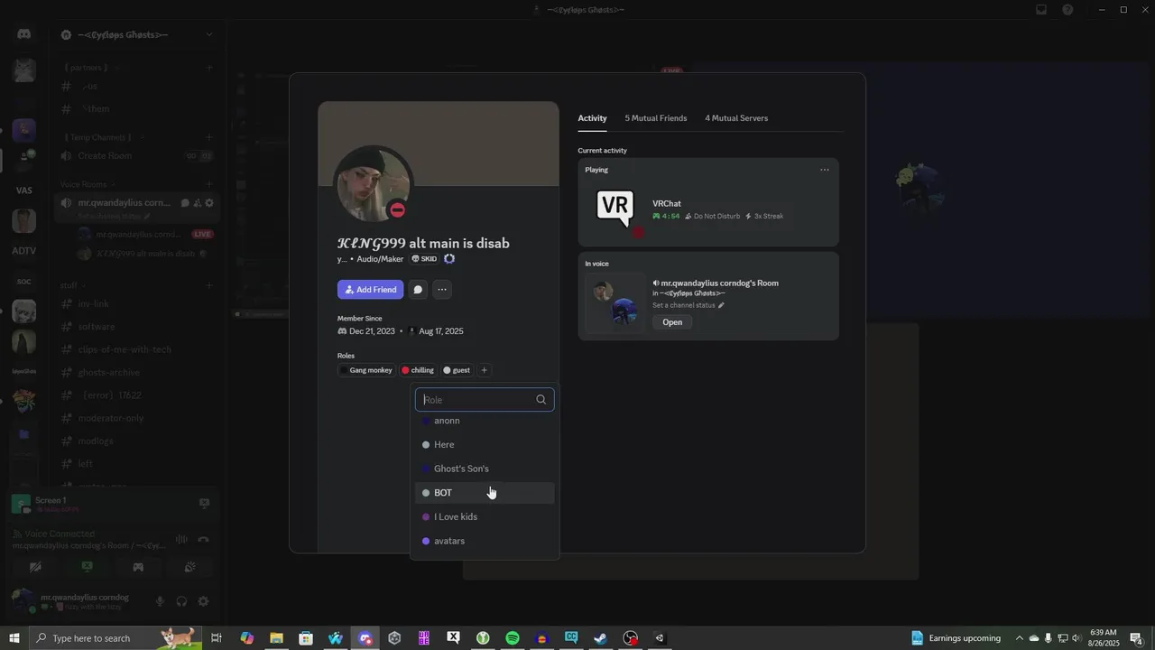Click the taskbar search box
Image resolution: width=1155 pixels, height=650 pixels.
click(x=115, y=638)
